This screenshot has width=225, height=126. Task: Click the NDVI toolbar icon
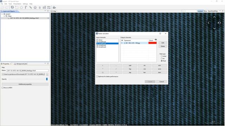(x=49, y=7)
